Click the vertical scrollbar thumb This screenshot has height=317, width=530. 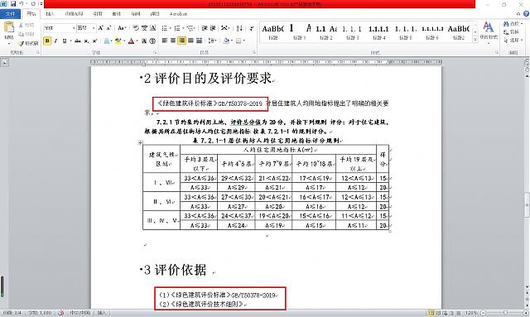[x=527, y=204]
